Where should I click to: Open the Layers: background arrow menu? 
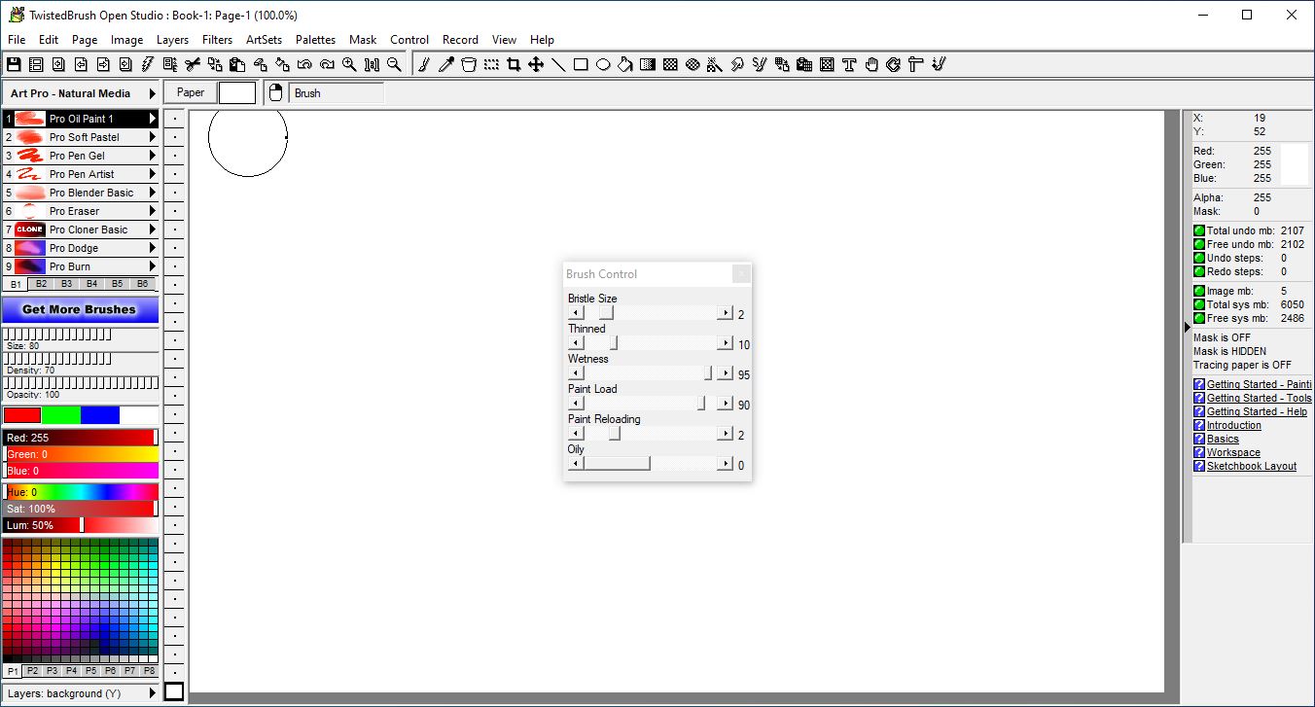coord(153,693)
